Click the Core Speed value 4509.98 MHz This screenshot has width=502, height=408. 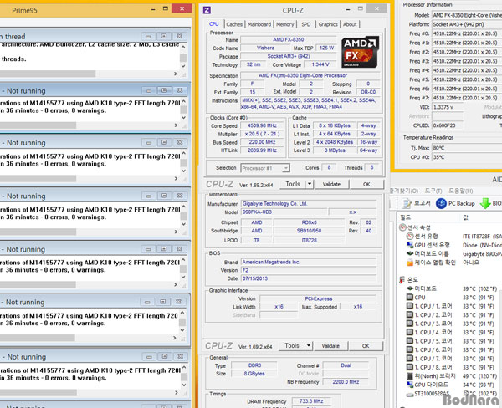coord(262,125)
